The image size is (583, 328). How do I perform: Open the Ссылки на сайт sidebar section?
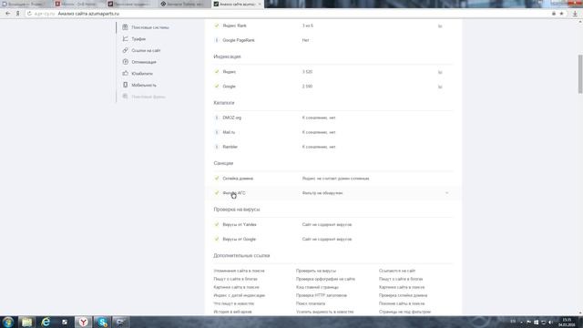click(x=146, y=50)
